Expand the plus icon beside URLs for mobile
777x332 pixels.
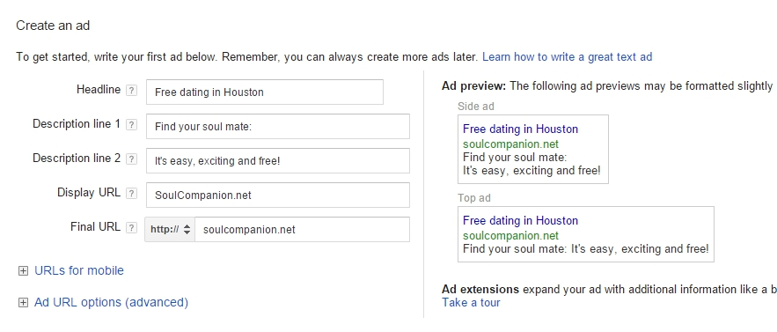coord(23,271)
